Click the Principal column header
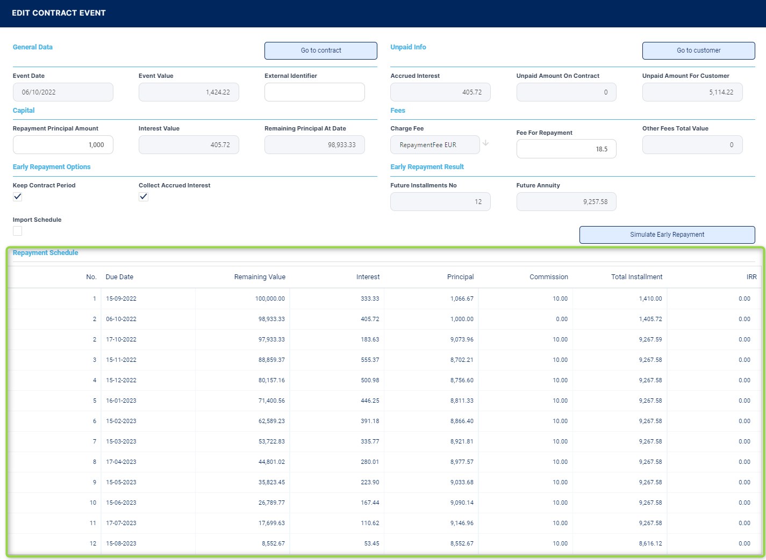The height and width of the screenshot is (560, 766). (x=460, y=277)
